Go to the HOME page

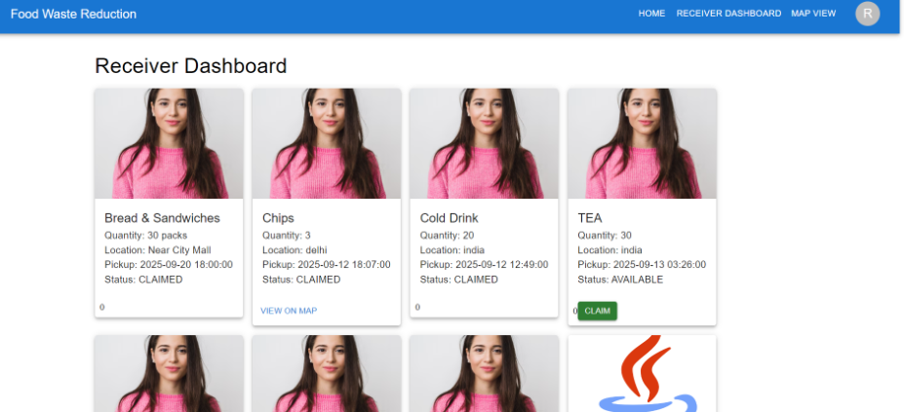(651, 14)
